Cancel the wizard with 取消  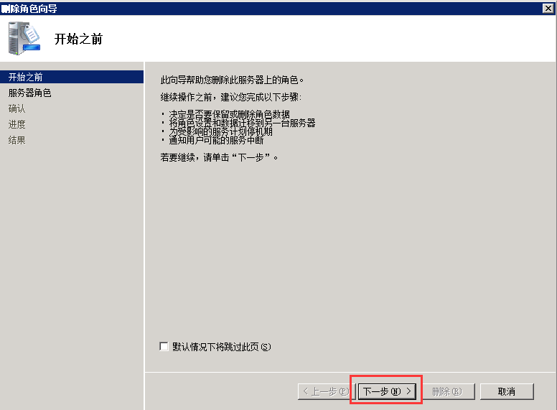click(x=507, y=391)
